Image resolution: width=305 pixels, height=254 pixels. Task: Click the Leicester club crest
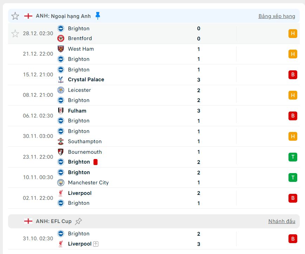click(61, 90)
